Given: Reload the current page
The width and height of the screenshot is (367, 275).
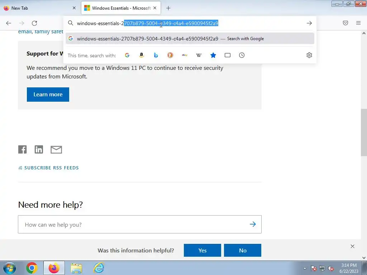Looking at the screenshot, I should (34, 23).
